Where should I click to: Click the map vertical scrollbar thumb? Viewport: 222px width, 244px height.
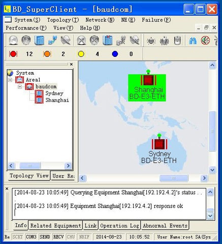pyautogui.click(x=212, y=131)
